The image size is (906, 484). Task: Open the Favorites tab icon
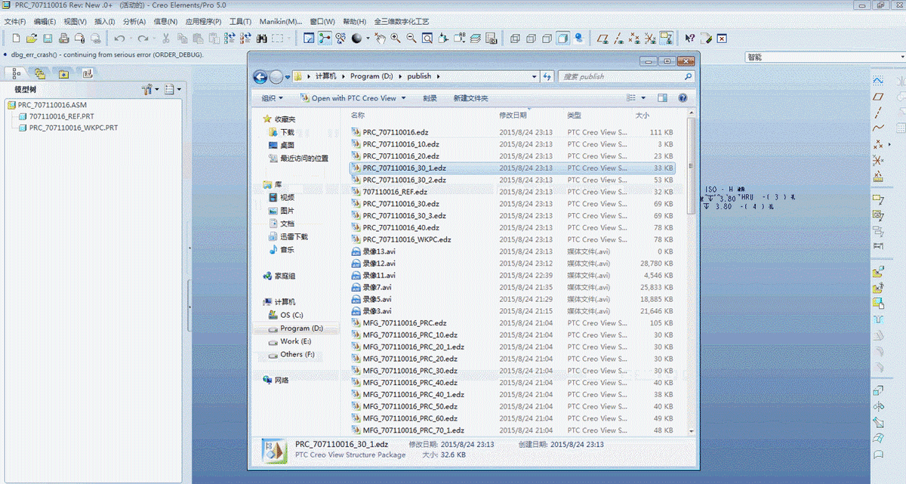63,72
